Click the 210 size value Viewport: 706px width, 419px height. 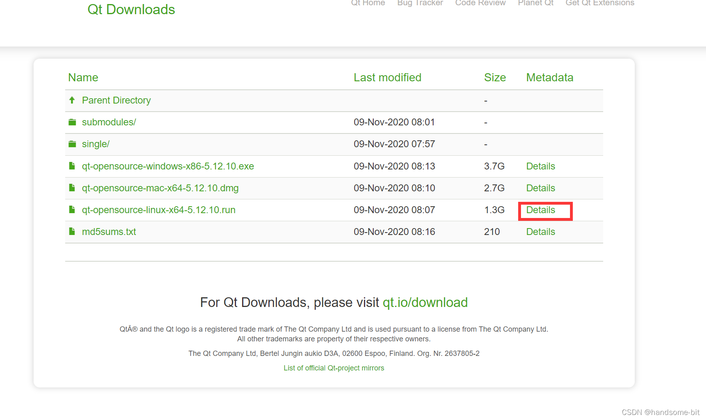[x=492, y=232]
